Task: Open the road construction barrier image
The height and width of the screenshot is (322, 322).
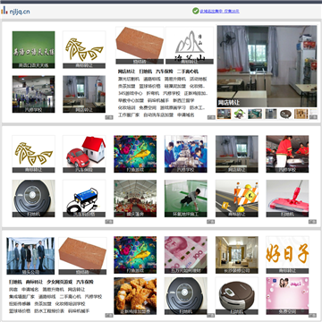Action: 237,199
